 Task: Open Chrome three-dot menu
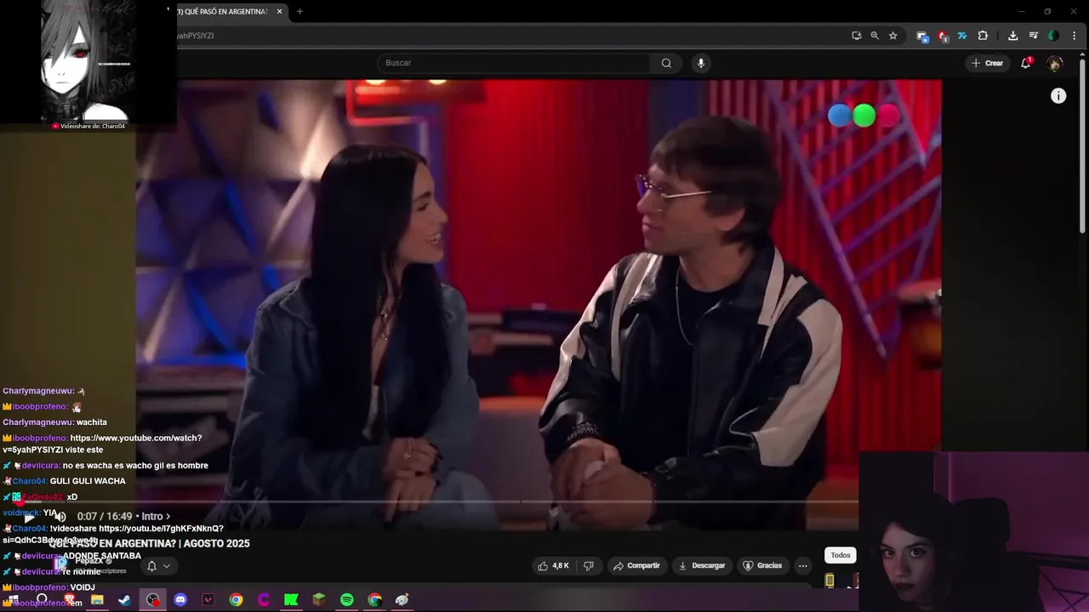click(1075, 36)
